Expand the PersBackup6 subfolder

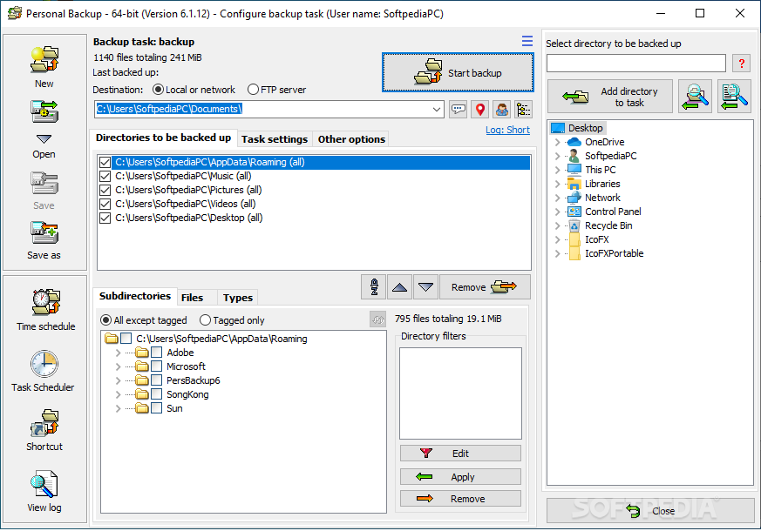click(x=118, y=380)
